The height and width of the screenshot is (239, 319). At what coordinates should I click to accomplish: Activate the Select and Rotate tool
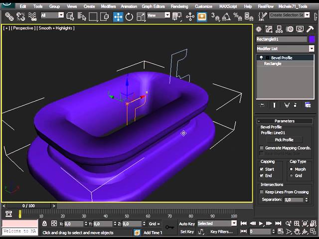tap(129, 16)
